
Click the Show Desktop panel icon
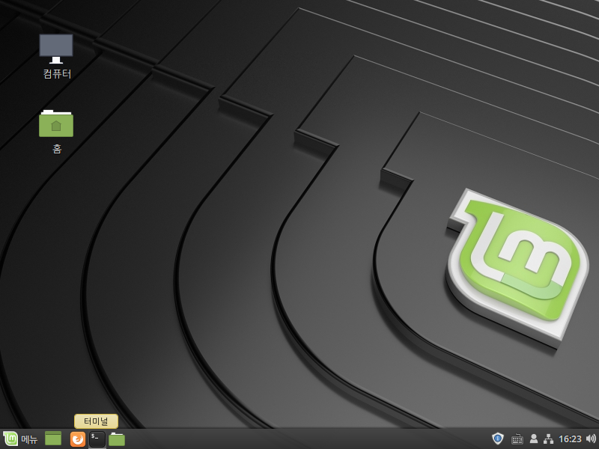point(53,439)
